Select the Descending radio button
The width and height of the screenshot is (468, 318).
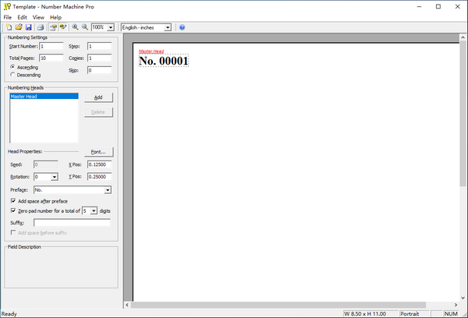click(x=12, y=75)
